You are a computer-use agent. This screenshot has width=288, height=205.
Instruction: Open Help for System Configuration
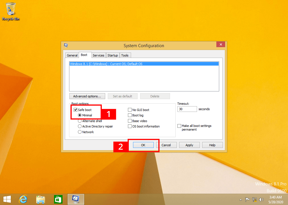coord(212,145)
